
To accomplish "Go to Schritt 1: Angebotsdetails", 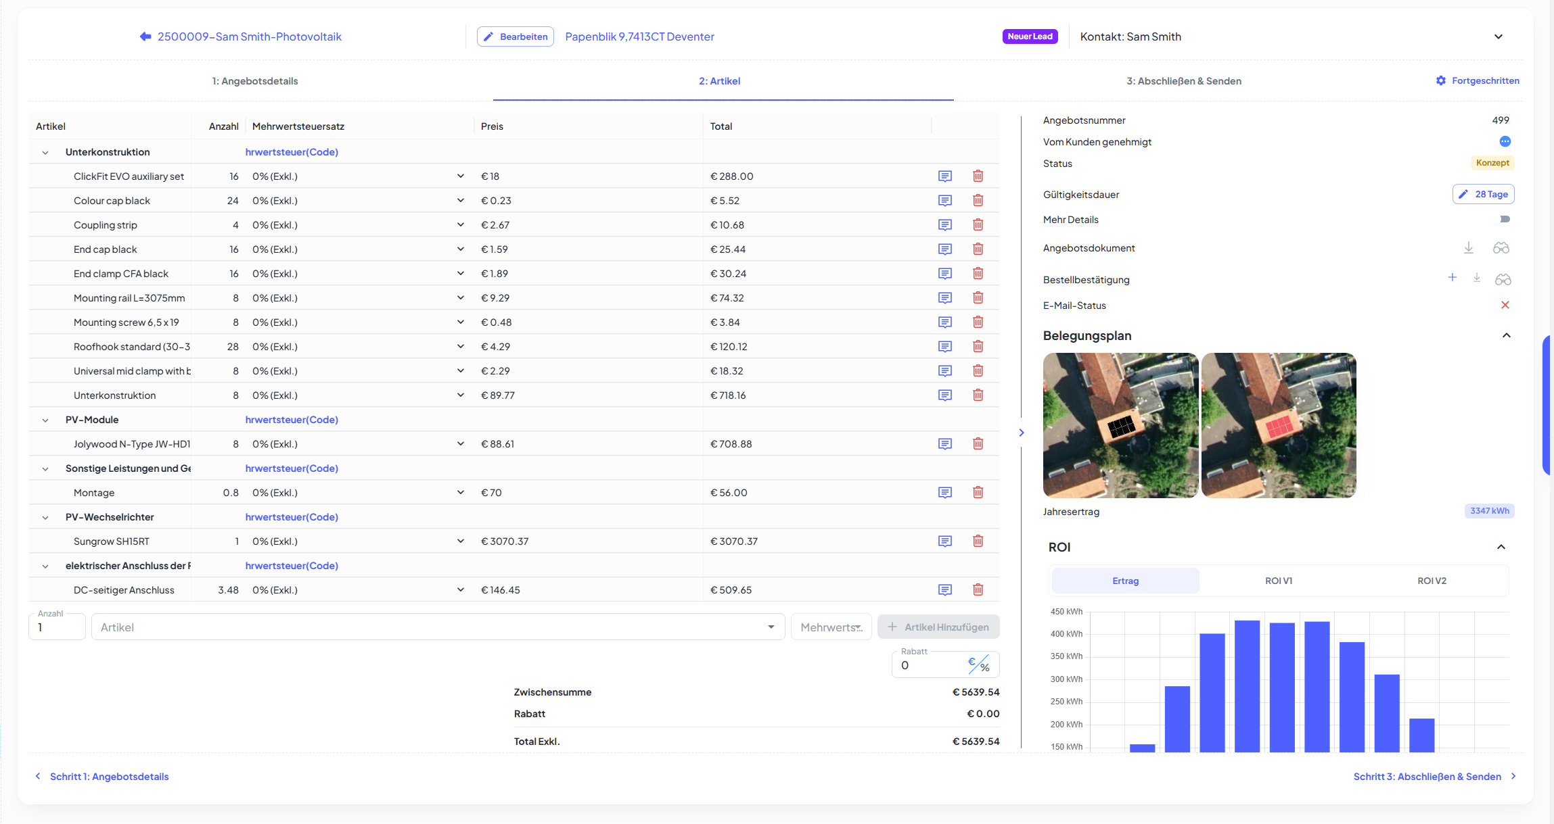I will point(101,777).
